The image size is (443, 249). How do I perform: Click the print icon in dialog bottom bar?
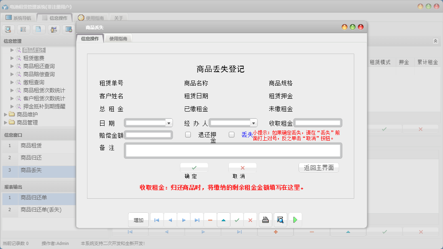[x=265, y=220]
